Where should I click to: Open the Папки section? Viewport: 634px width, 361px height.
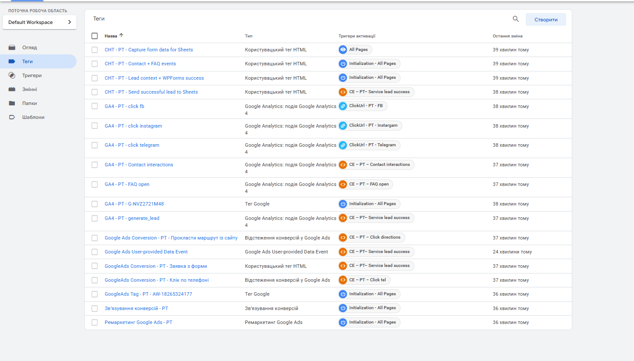[38, 103]
